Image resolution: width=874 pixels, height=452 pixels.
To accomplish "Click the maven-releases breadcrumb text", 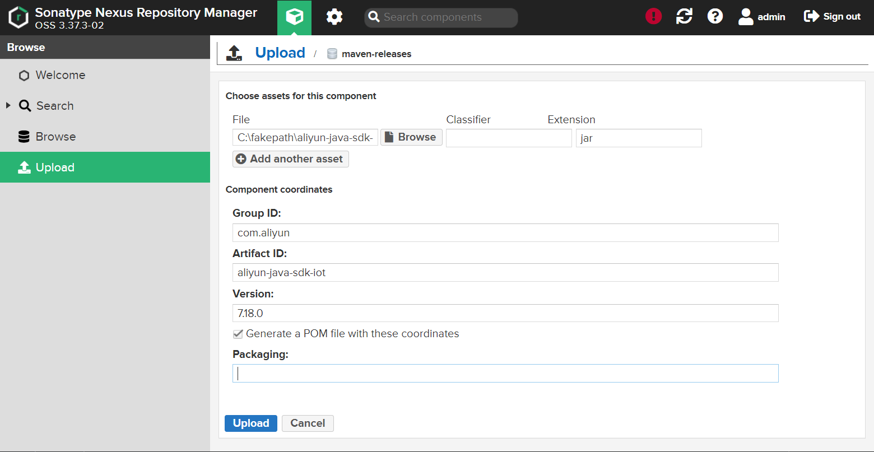I will click(x=376, y=54).
